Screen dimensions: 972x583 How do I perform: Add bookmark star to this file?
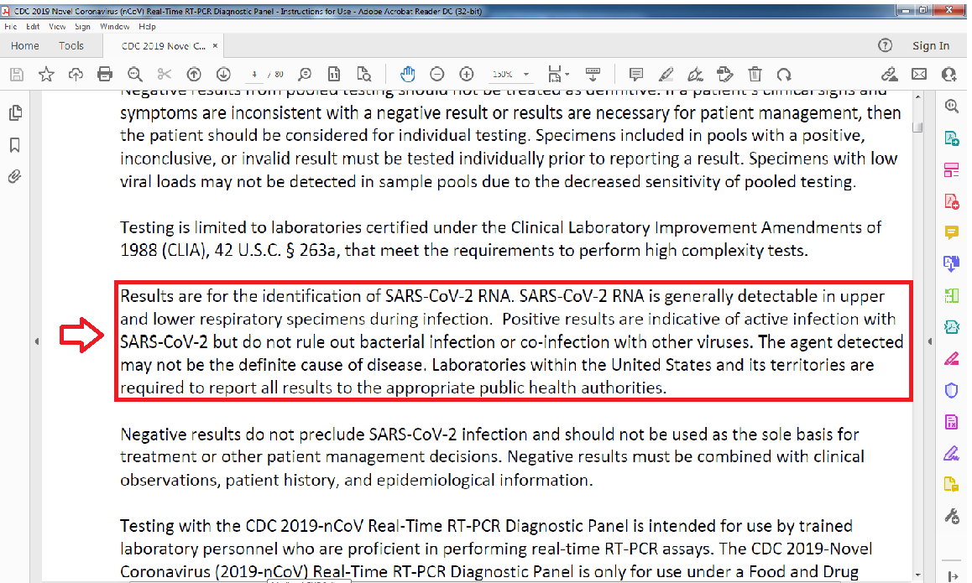click(46, 75)
